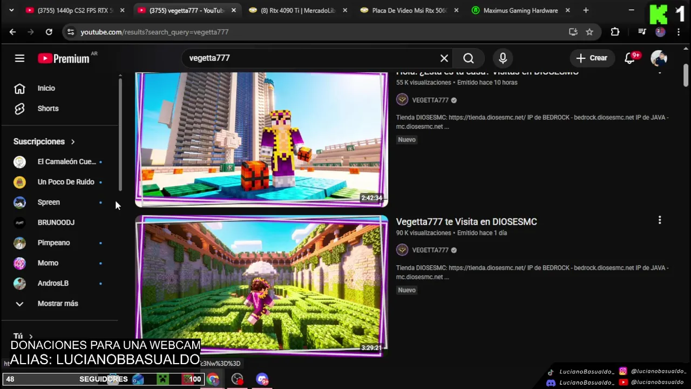Image resolution: width=691 pixels, height=389 pixels.
Task: Start voice search with the microphone
Action: (x=503, y=58)
